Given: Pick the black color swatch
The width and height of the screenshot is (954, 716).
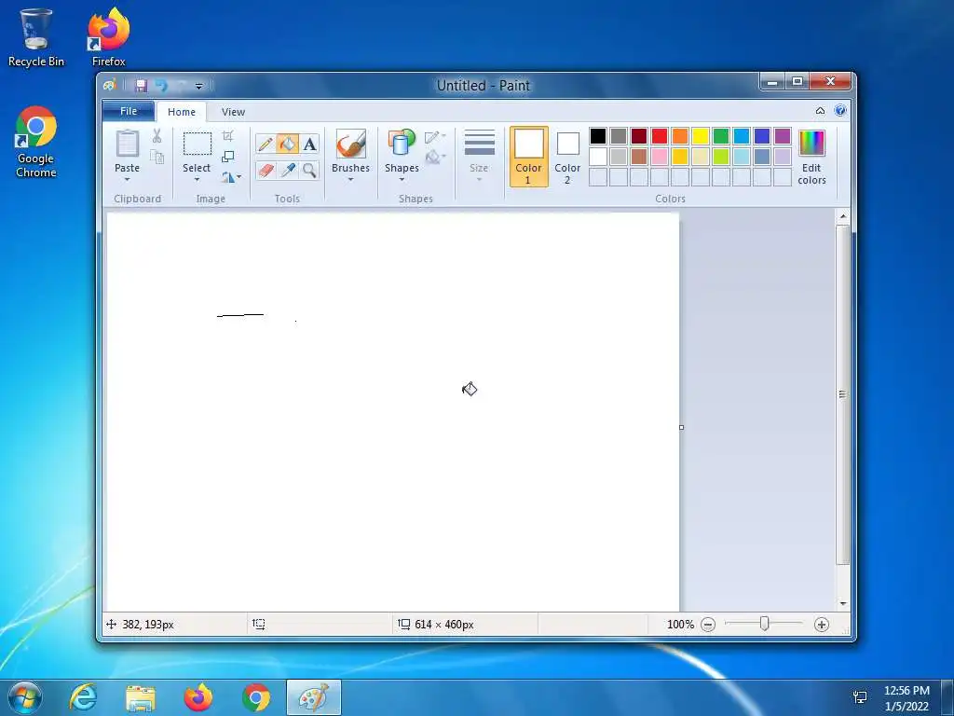Looking at the screenshot, I should click(x=598, y=136).
